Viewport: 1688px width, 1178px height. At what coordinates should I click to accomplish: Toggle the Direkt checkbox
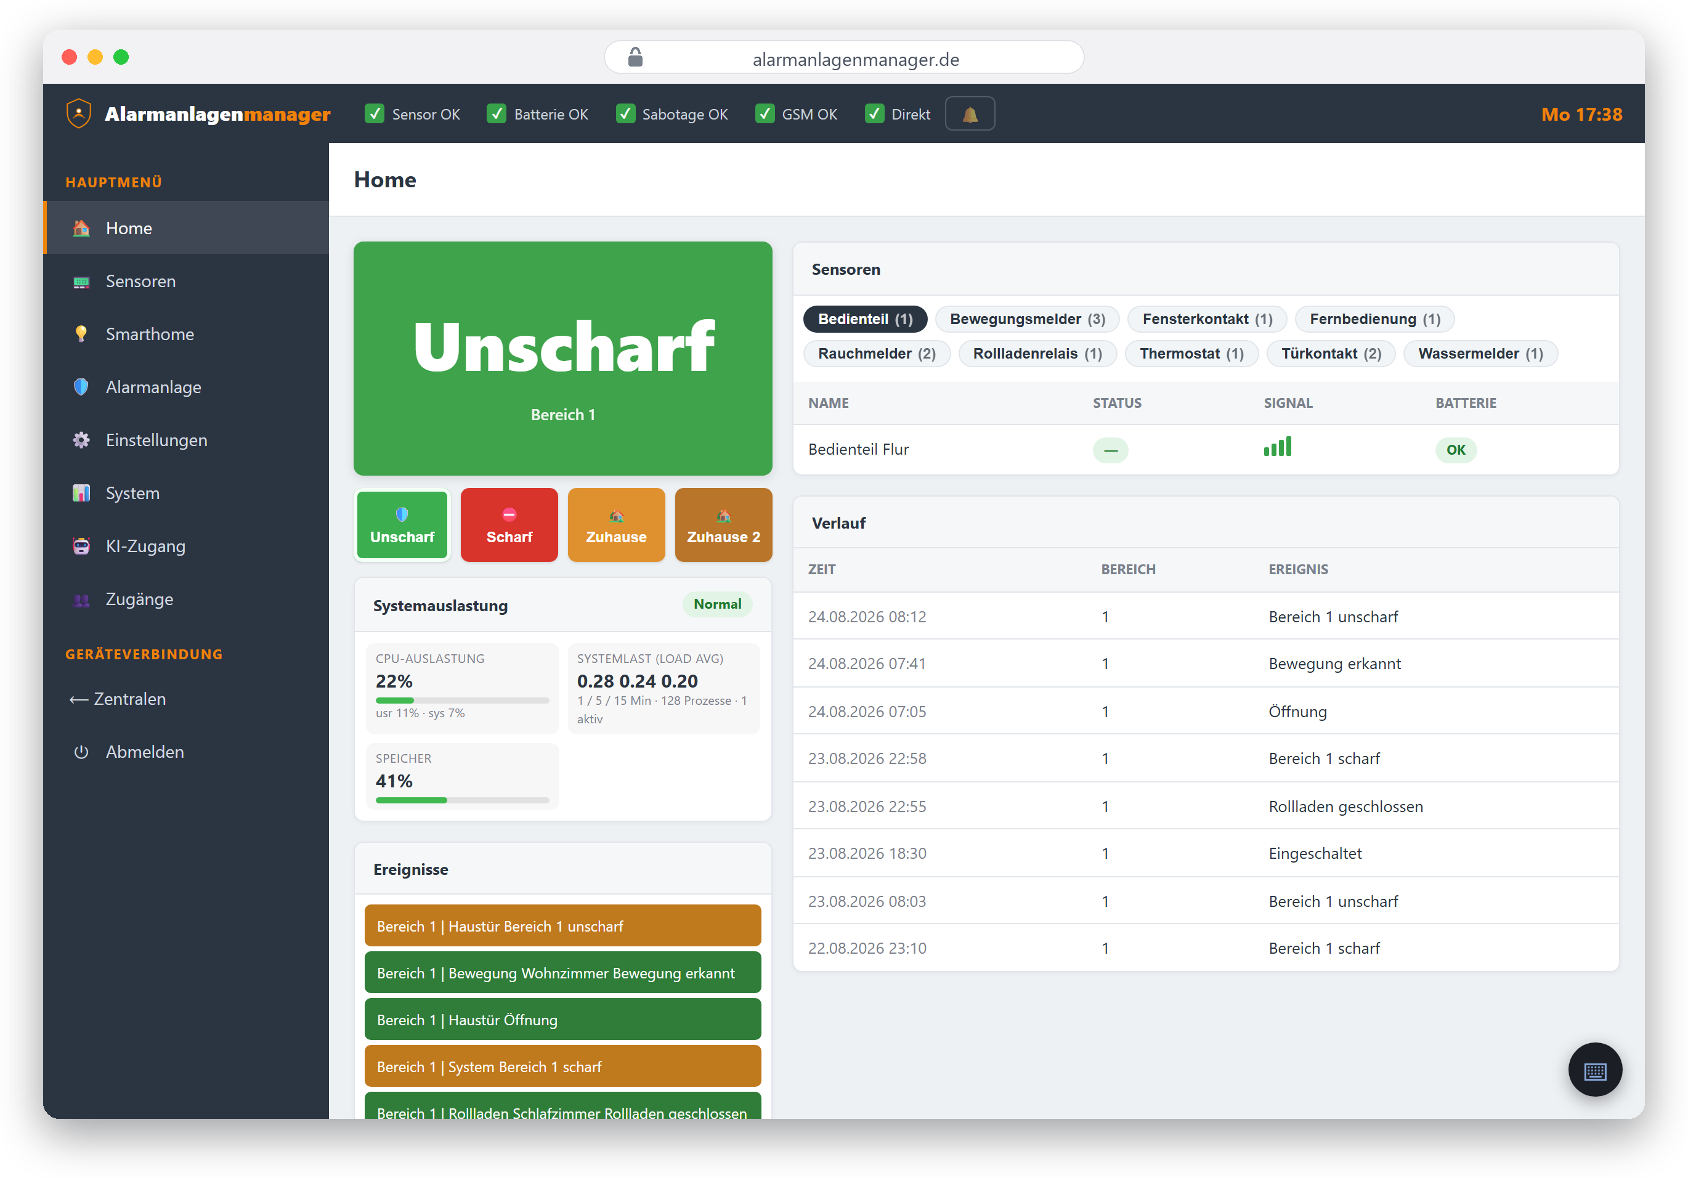(875, 113)
